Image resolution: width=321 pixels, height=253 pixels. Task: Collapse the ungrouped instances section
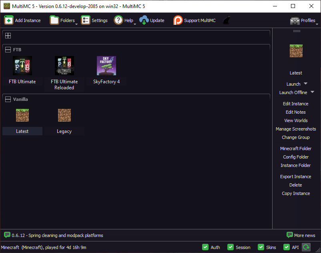(8, 36)
